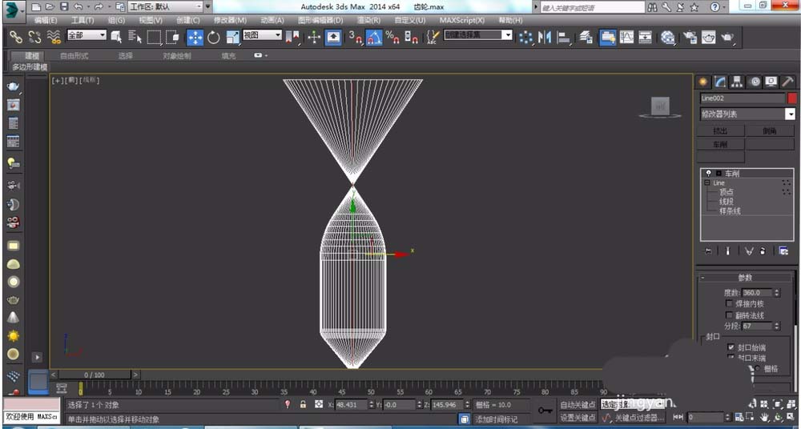Open the 编辑(E) menu
801x429 pixels.
[46, 21]
